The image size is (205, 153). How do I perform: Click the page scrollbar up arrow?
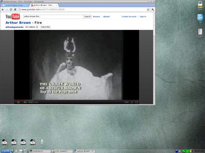tap(154, 13)
